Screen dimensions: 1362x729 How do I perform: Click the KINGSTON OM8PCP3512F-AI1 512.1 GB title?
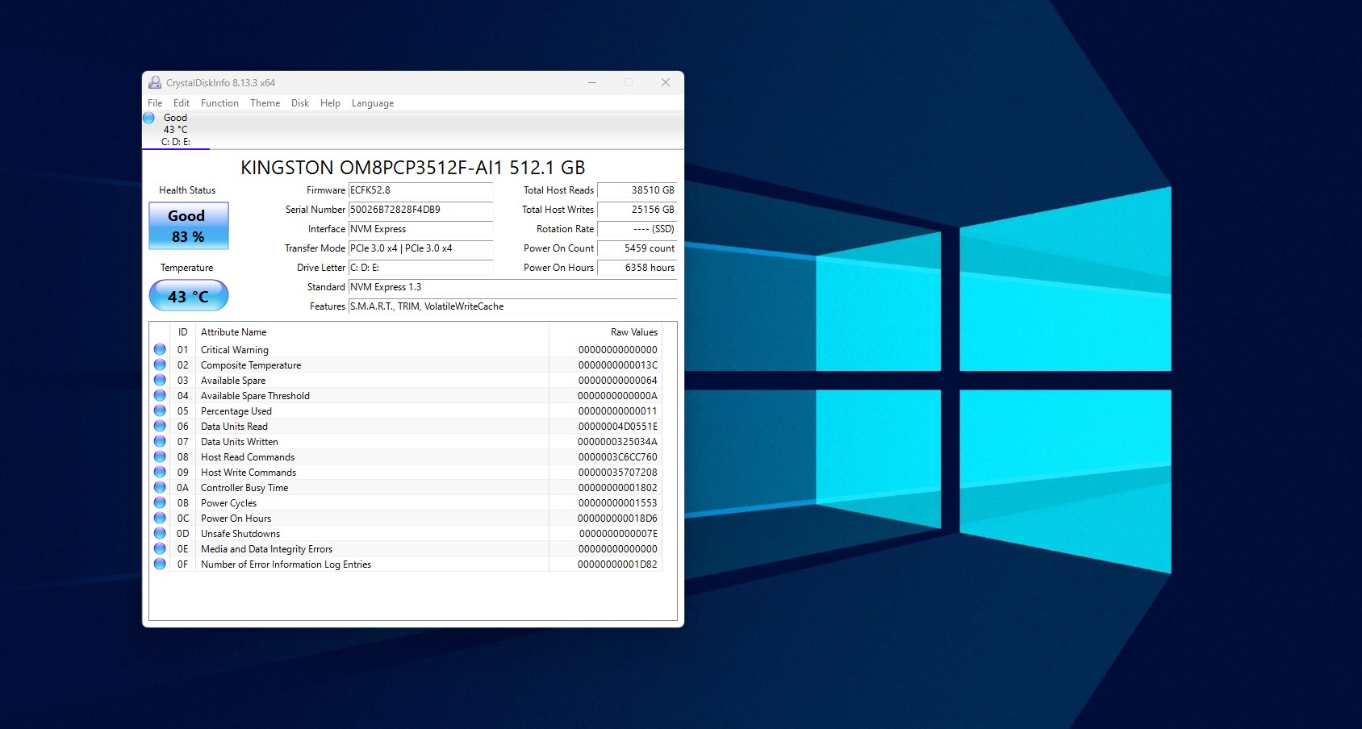tap(413, 168)
